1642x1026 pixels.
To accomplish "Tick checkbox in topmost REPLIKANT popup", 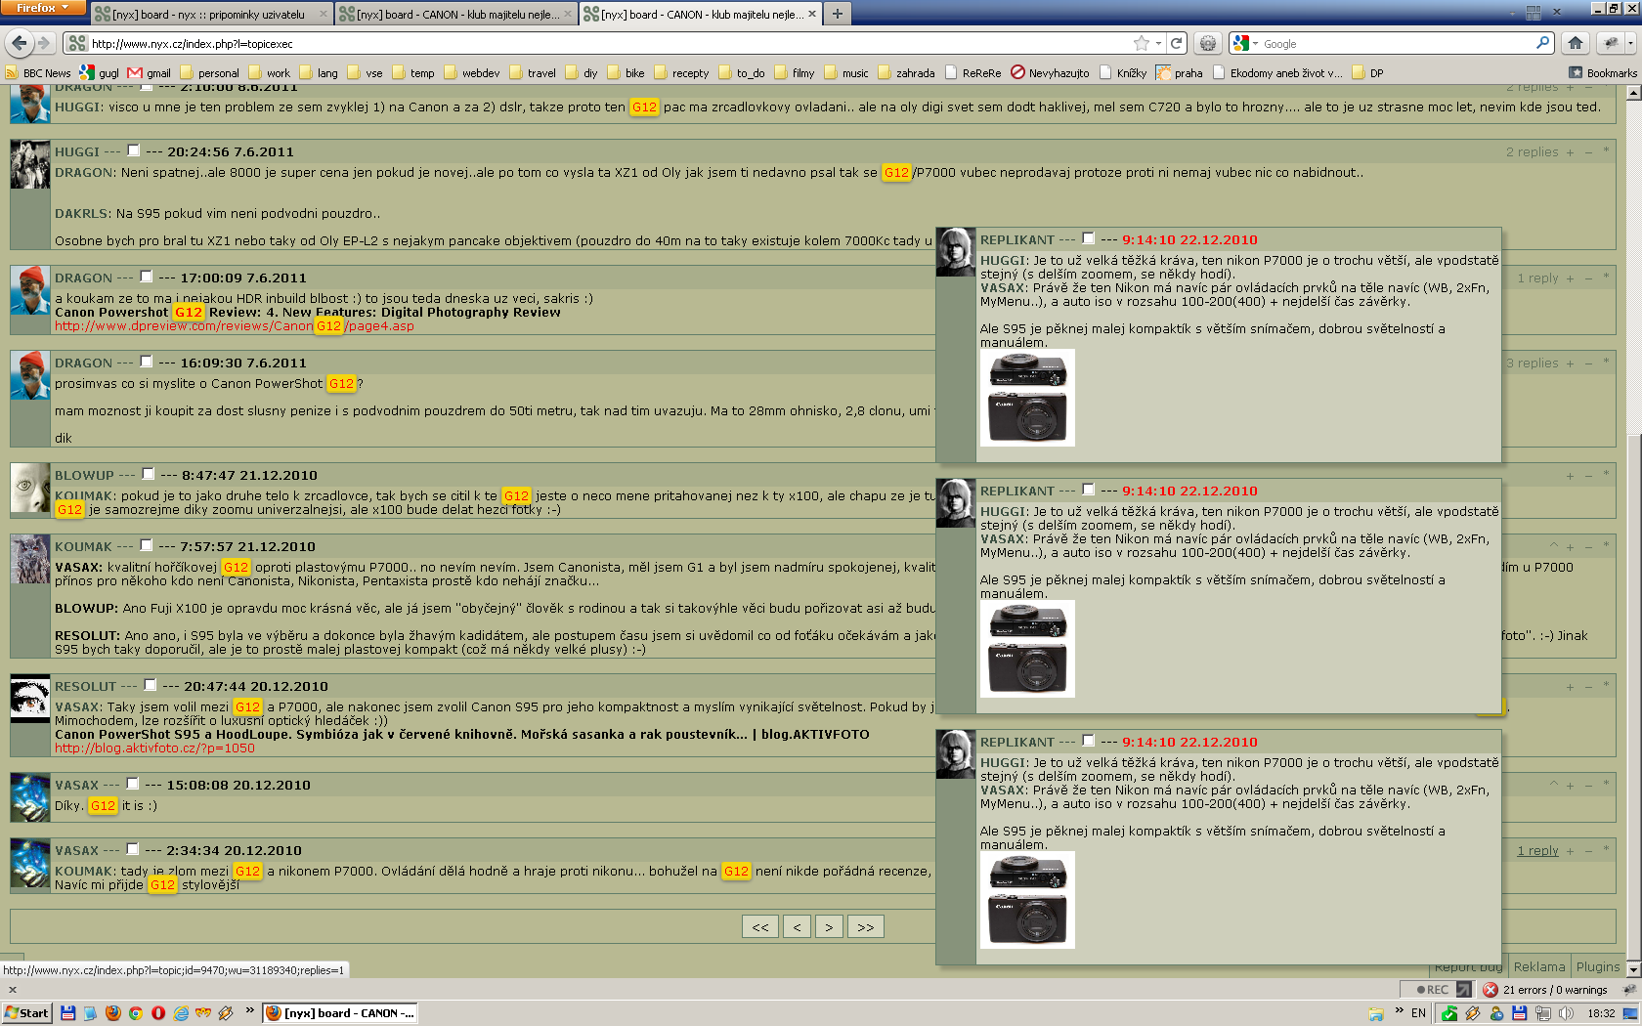I will pos(1089,238).
